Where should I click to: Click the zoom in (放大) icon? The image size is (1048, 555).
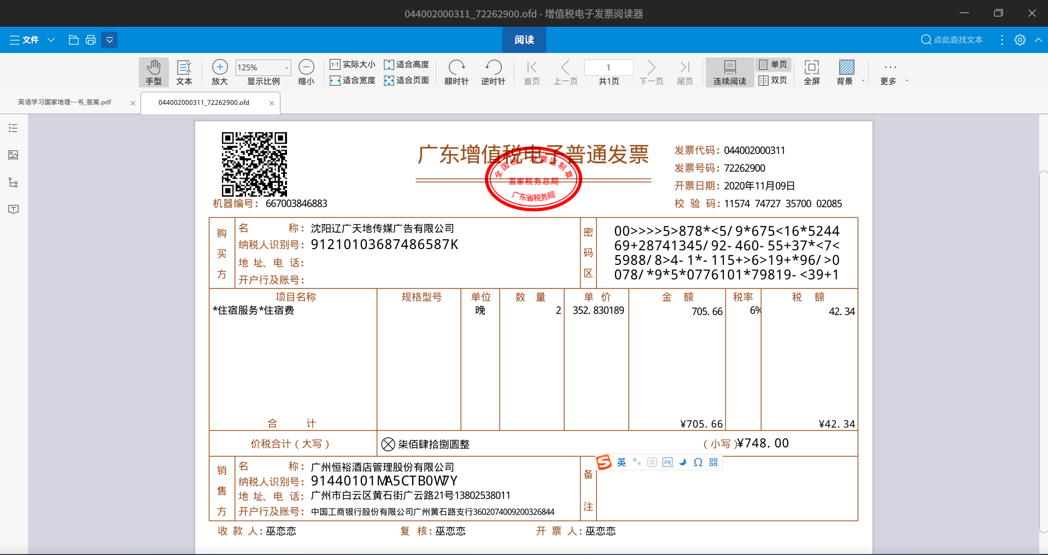coord(220,67)
